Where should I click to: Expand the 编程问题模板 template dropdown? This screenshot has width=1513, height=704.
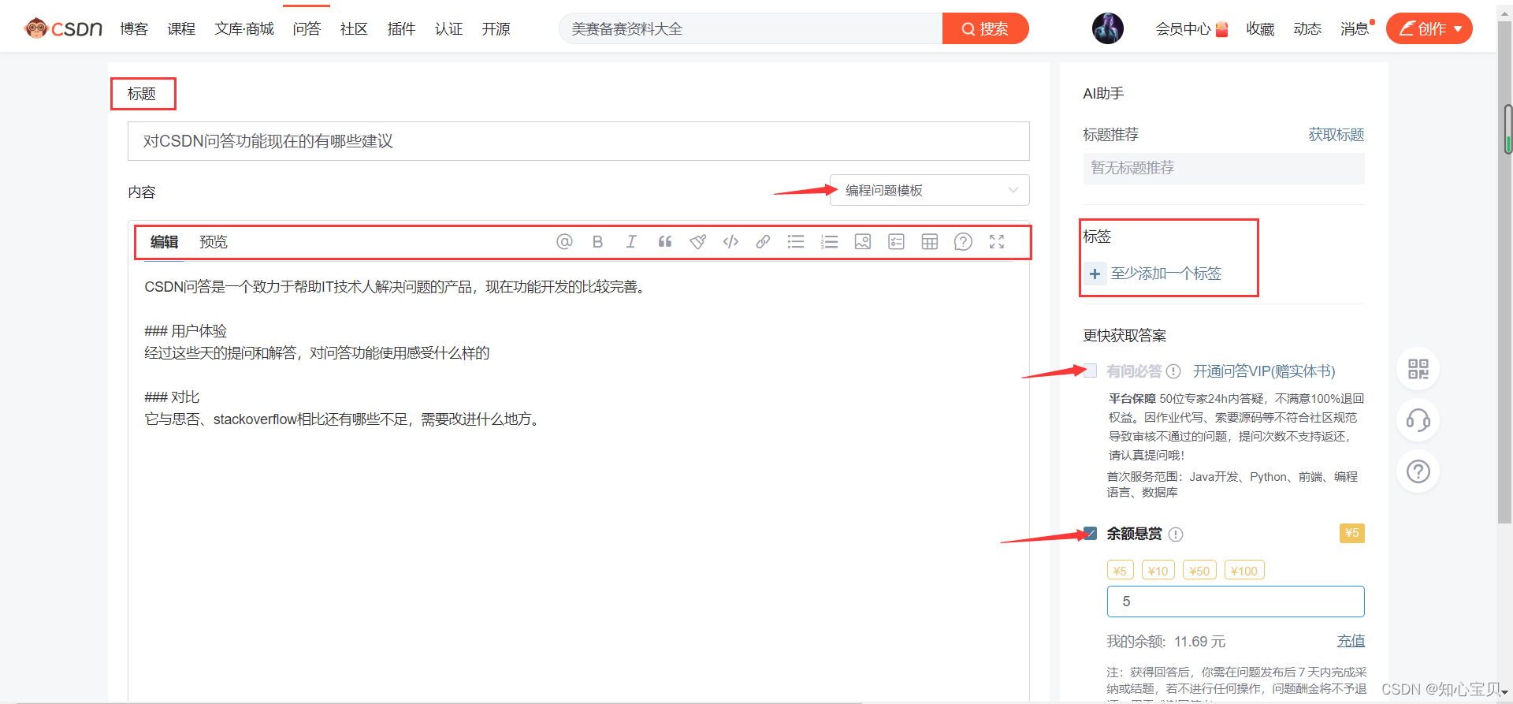point(929,190)
